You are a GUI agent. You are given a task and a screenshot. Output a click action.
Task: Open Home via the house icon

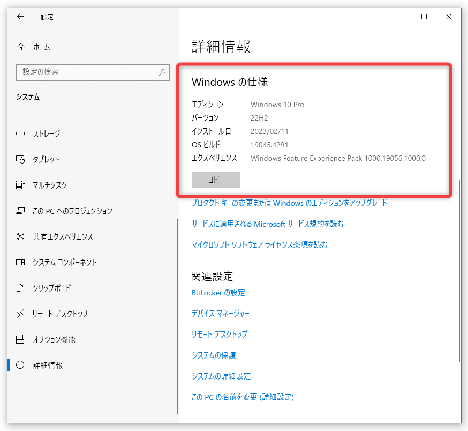20,47
